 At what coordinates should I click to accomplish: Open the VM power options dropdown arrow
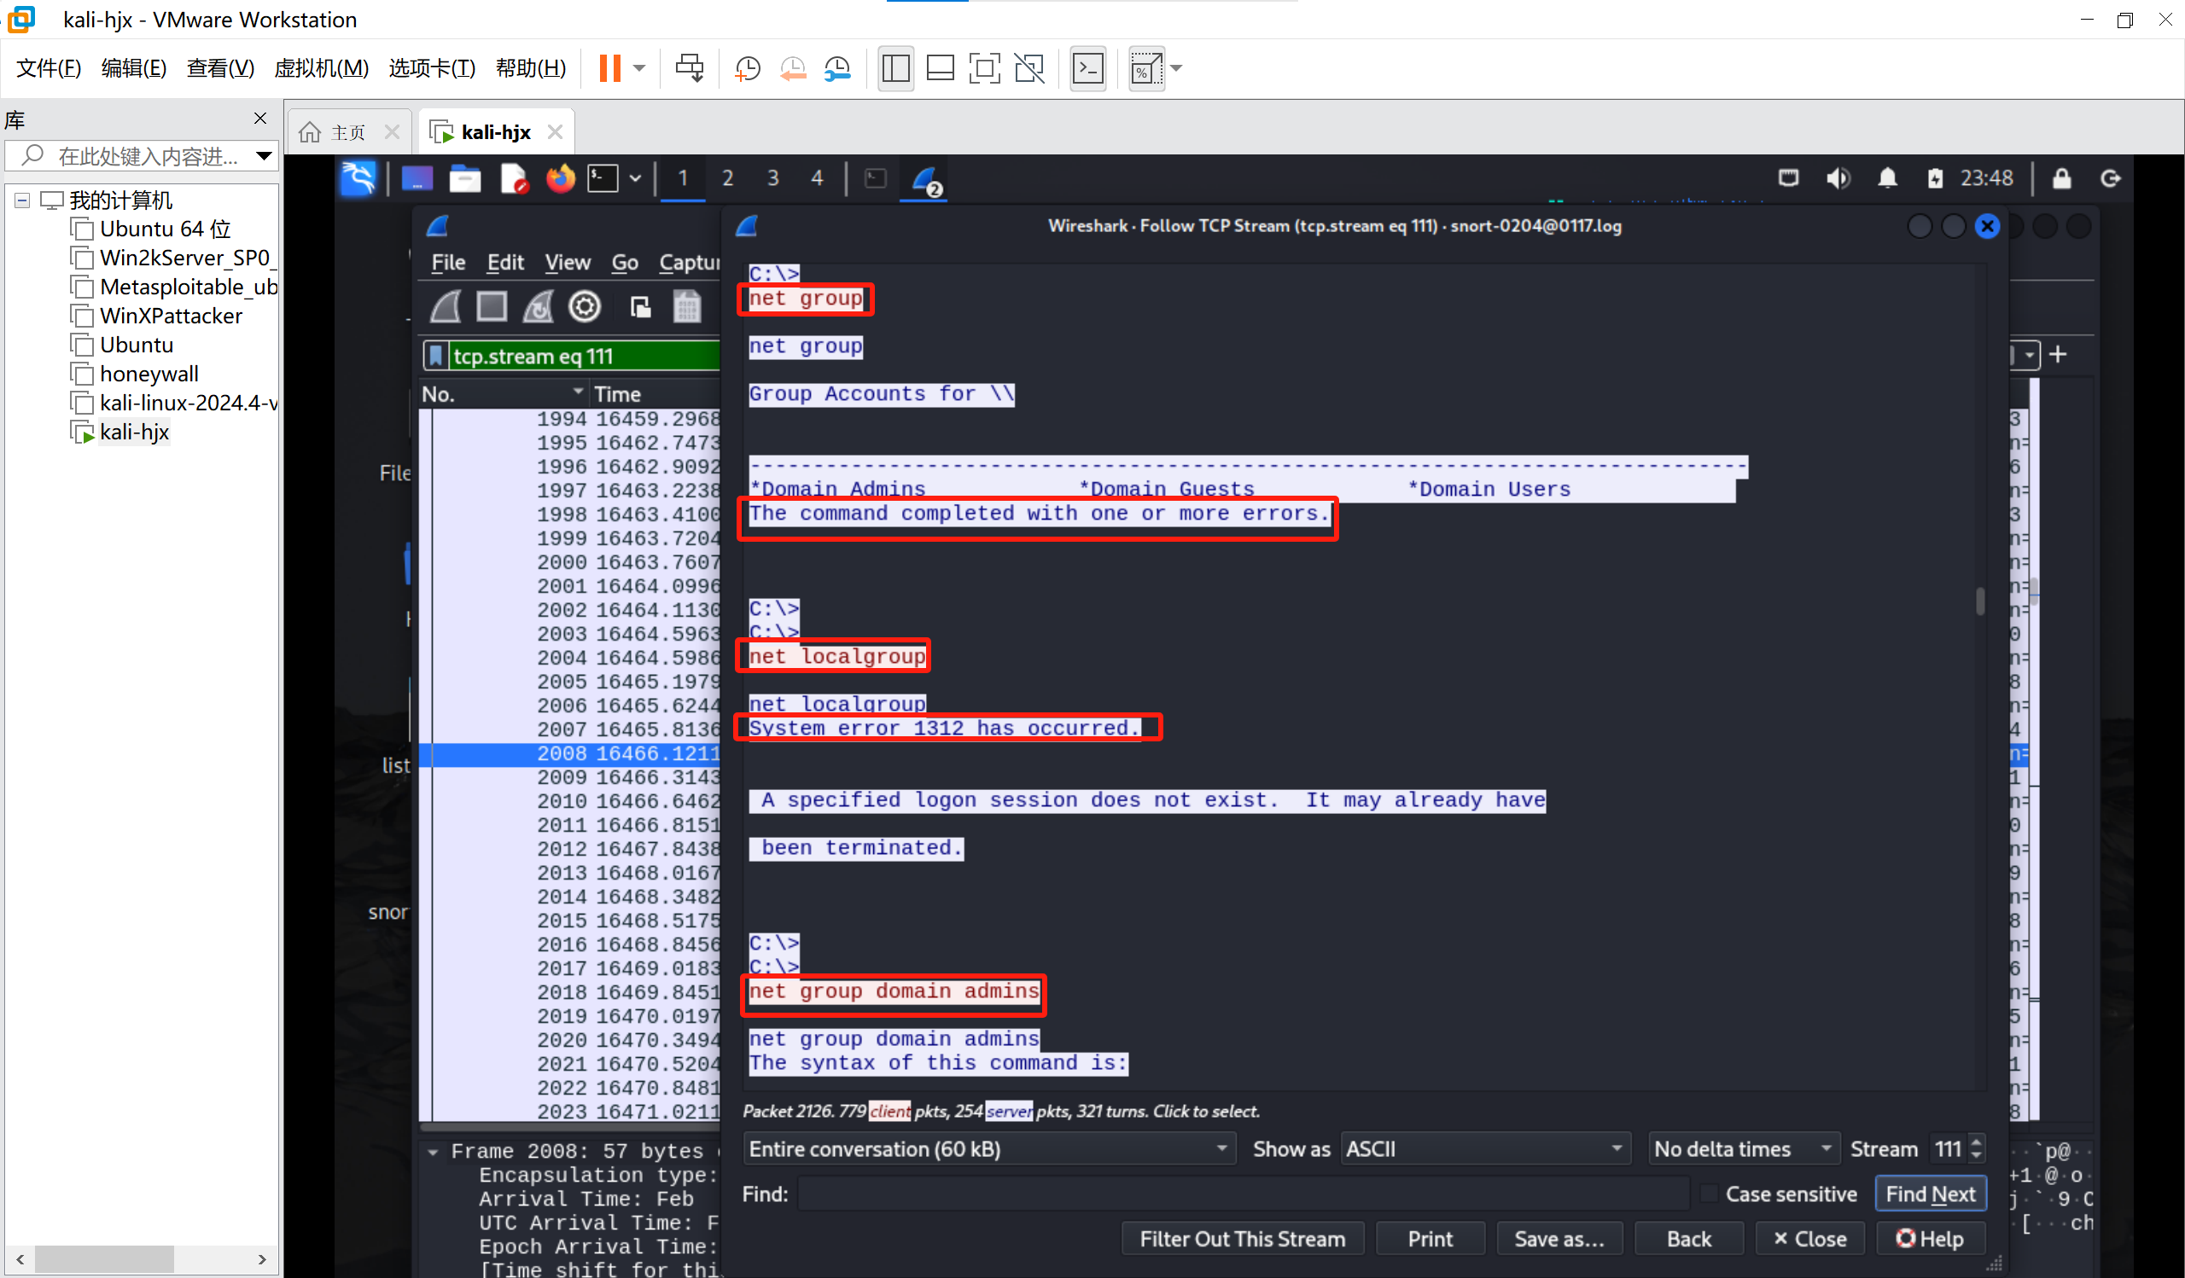pos(640,67)
